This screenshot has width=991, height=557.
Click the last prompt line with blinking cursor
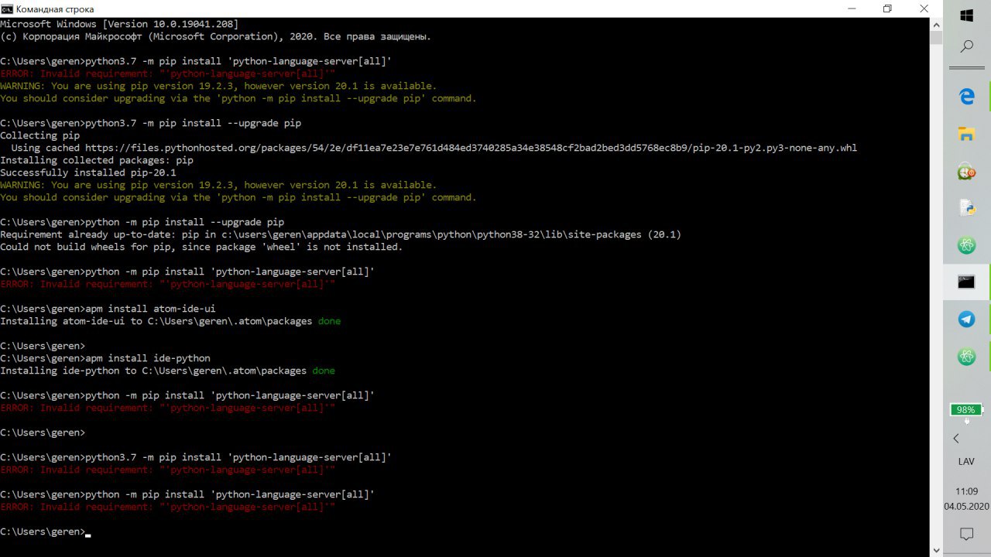45,531
